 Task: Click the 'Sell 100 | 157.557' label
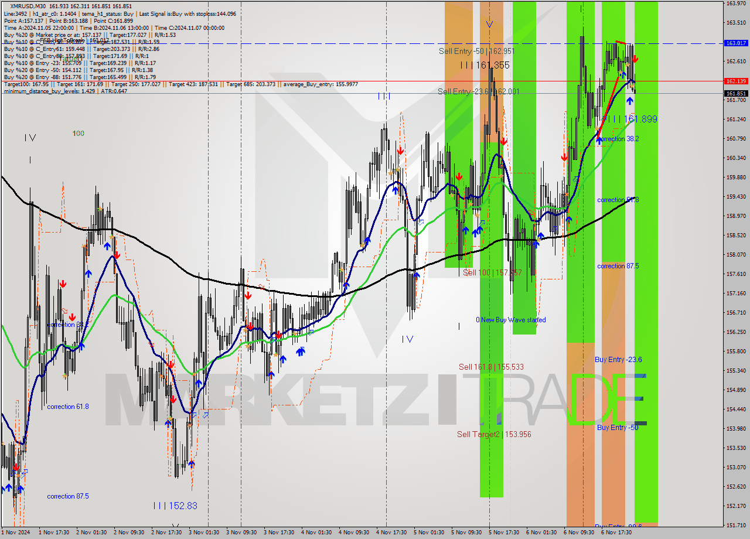click(x=492, y=272)
